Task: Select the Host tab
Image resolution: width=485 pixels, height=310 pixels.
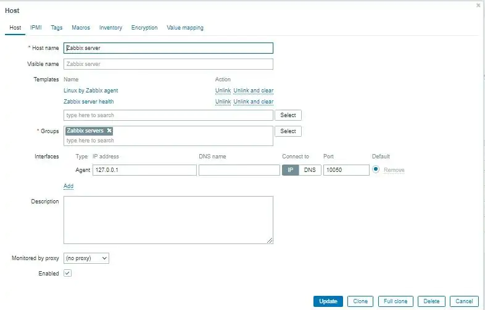Action: pyautogui.click(x=15, y=28)
